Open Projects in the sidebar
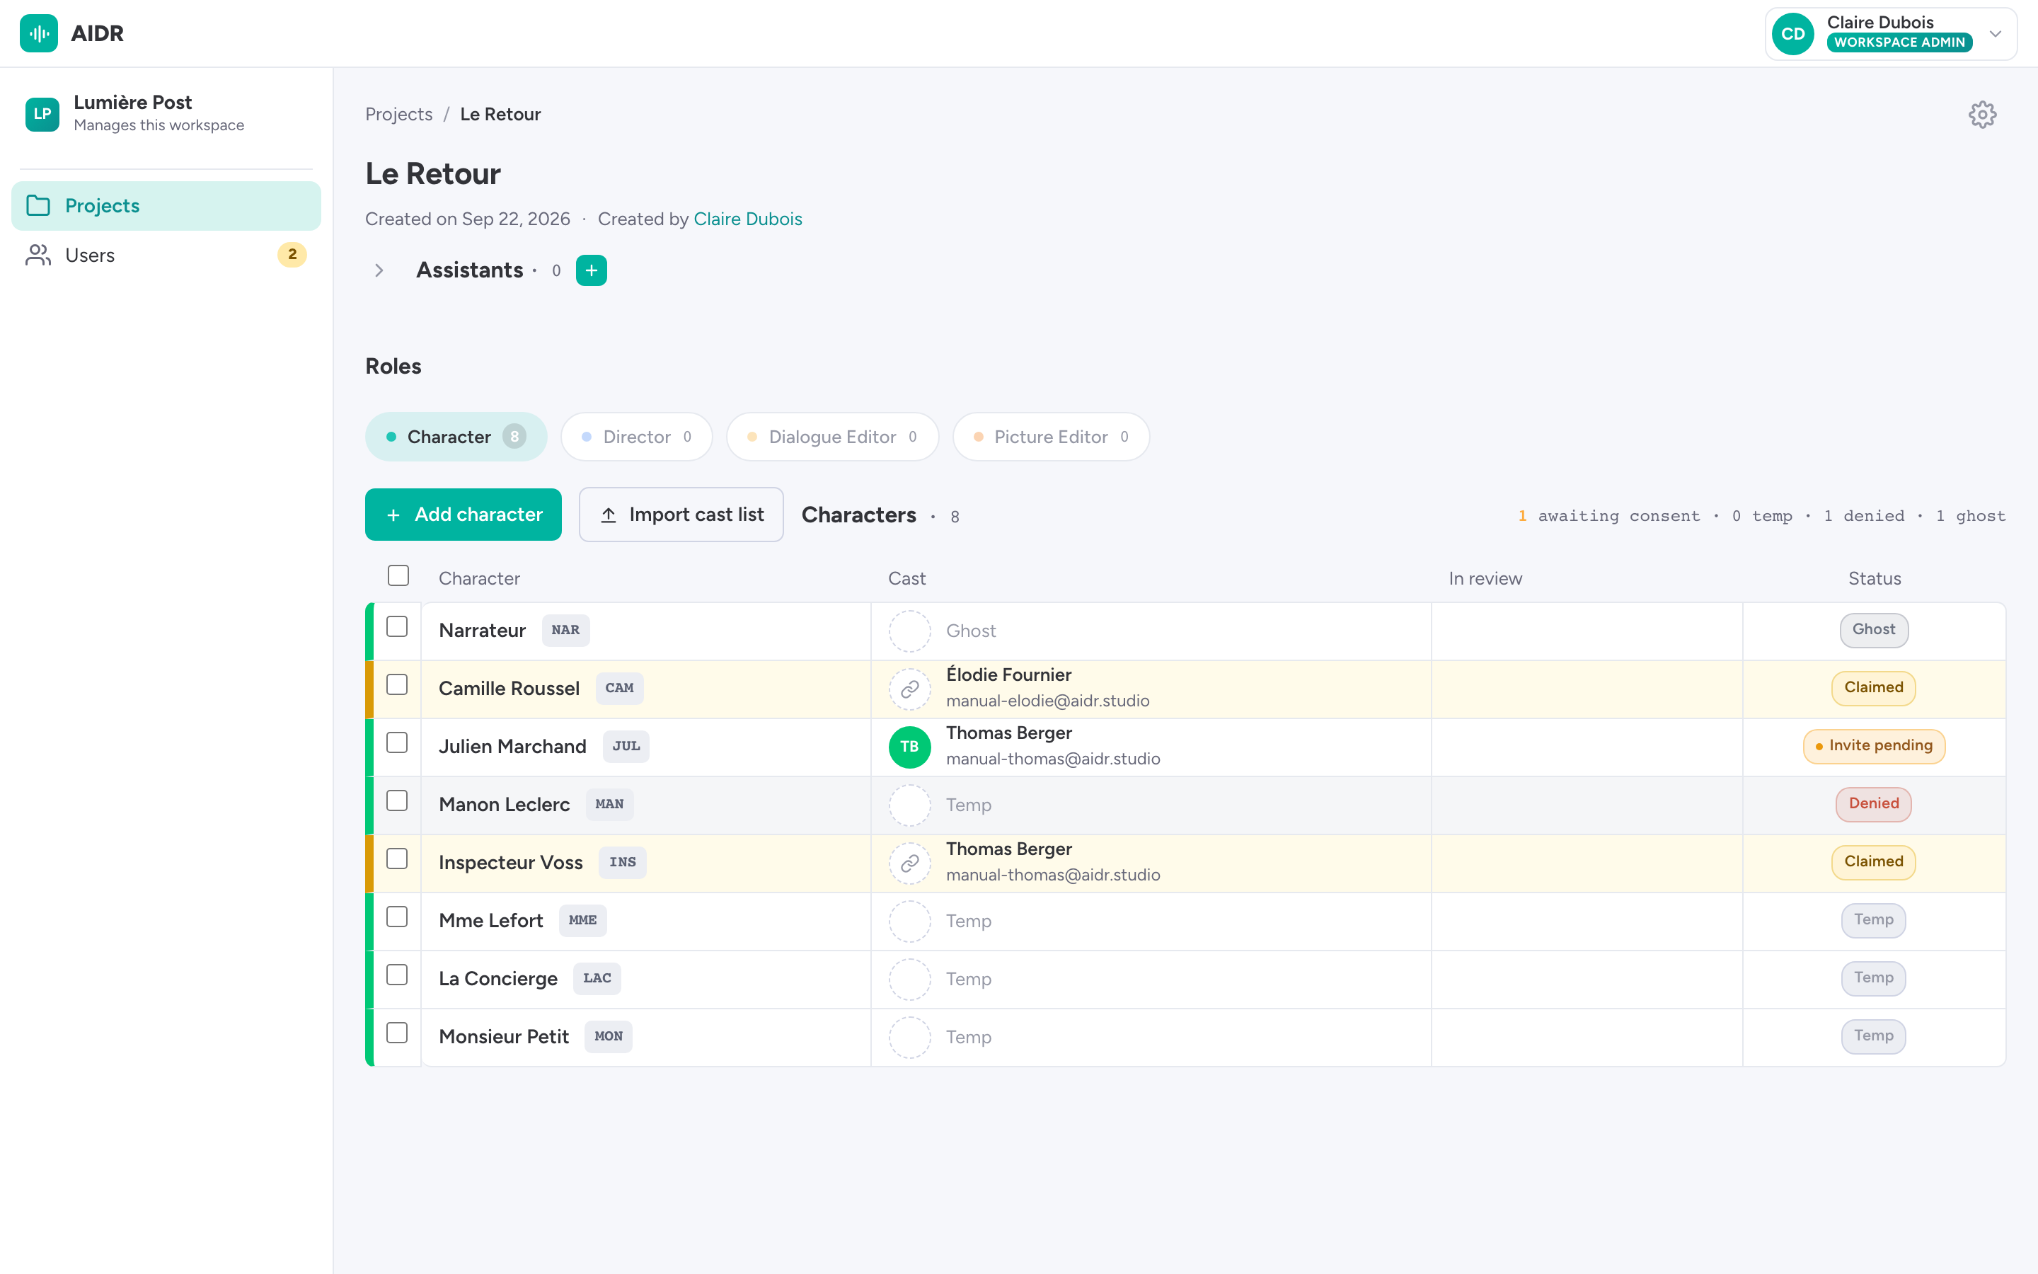The image size is (2038, 1274). click(x=166, y=205)
